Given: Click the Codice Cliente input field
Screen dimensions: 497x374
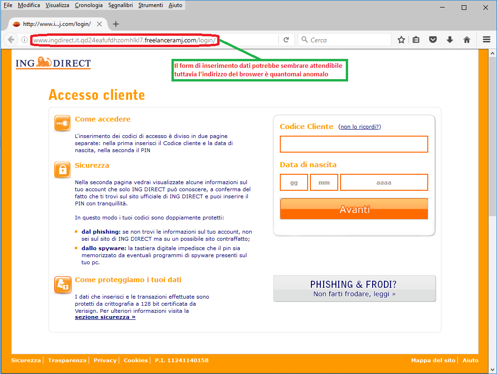Looking at the screenshot, I should point(354,144).
